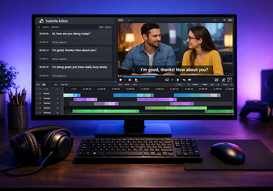Select subtitle "I'm good, thanks! How about you?" in list
This screenshot has width=273, height=191.
[74, 50]
